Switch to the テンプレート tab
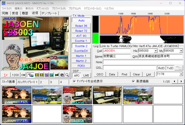This screenshot has height=125, width=185. [x=49, y=13]
